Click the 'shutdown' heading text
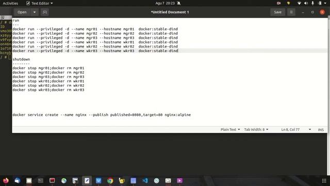This screenshot has width=330, height=186. point(21,59)
